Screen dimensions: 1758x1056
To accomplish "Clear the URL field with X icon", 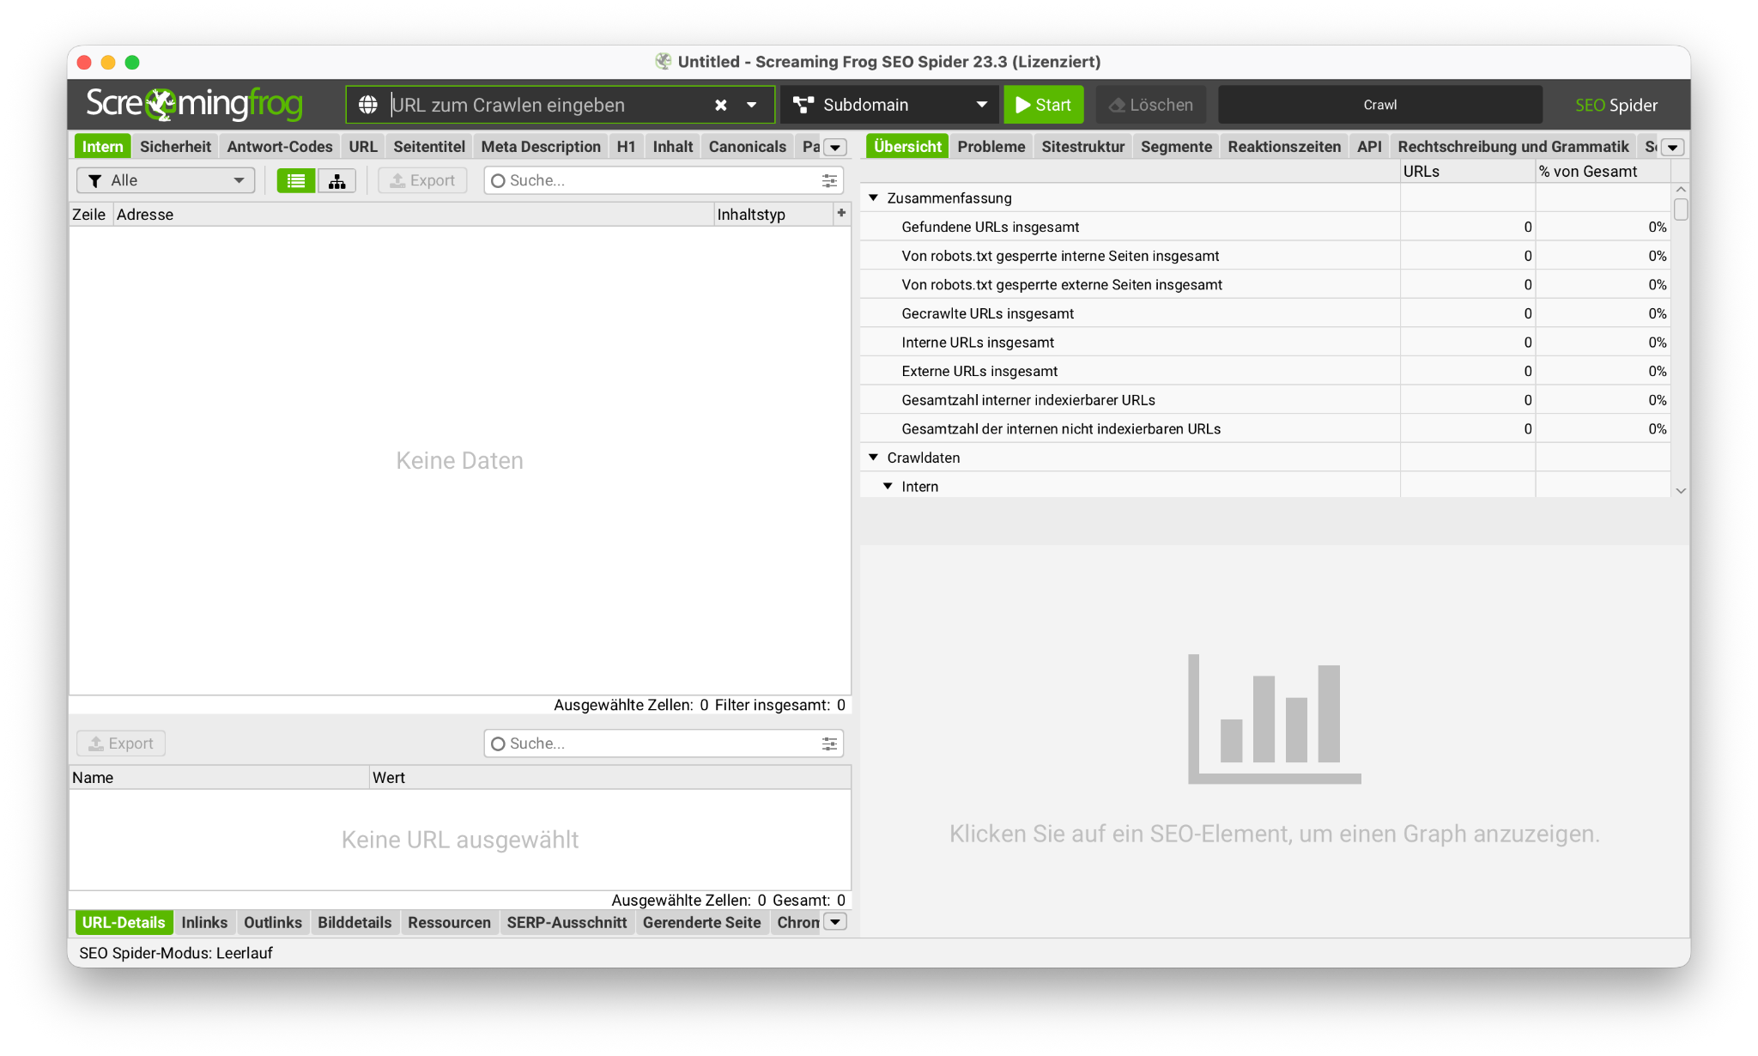I will click(721, 105).
